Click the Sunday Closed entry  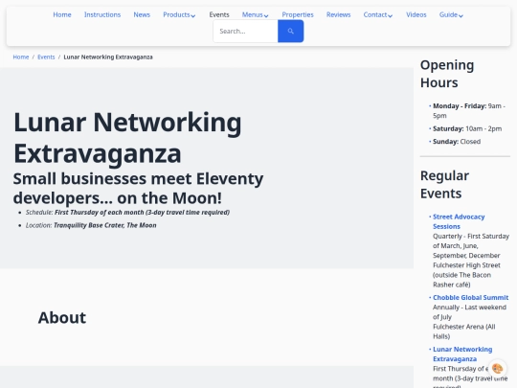(457, 142)
